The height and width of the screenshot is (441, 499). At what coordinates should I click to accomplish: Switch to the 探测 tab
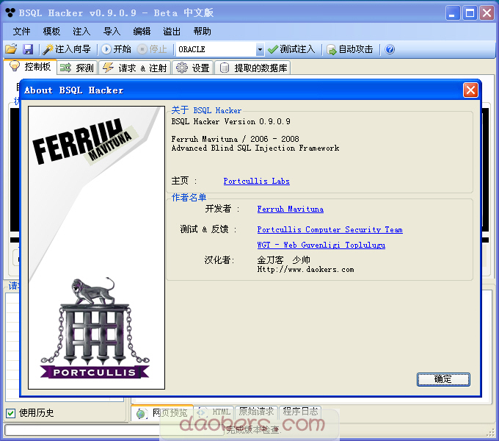point(77,68)
